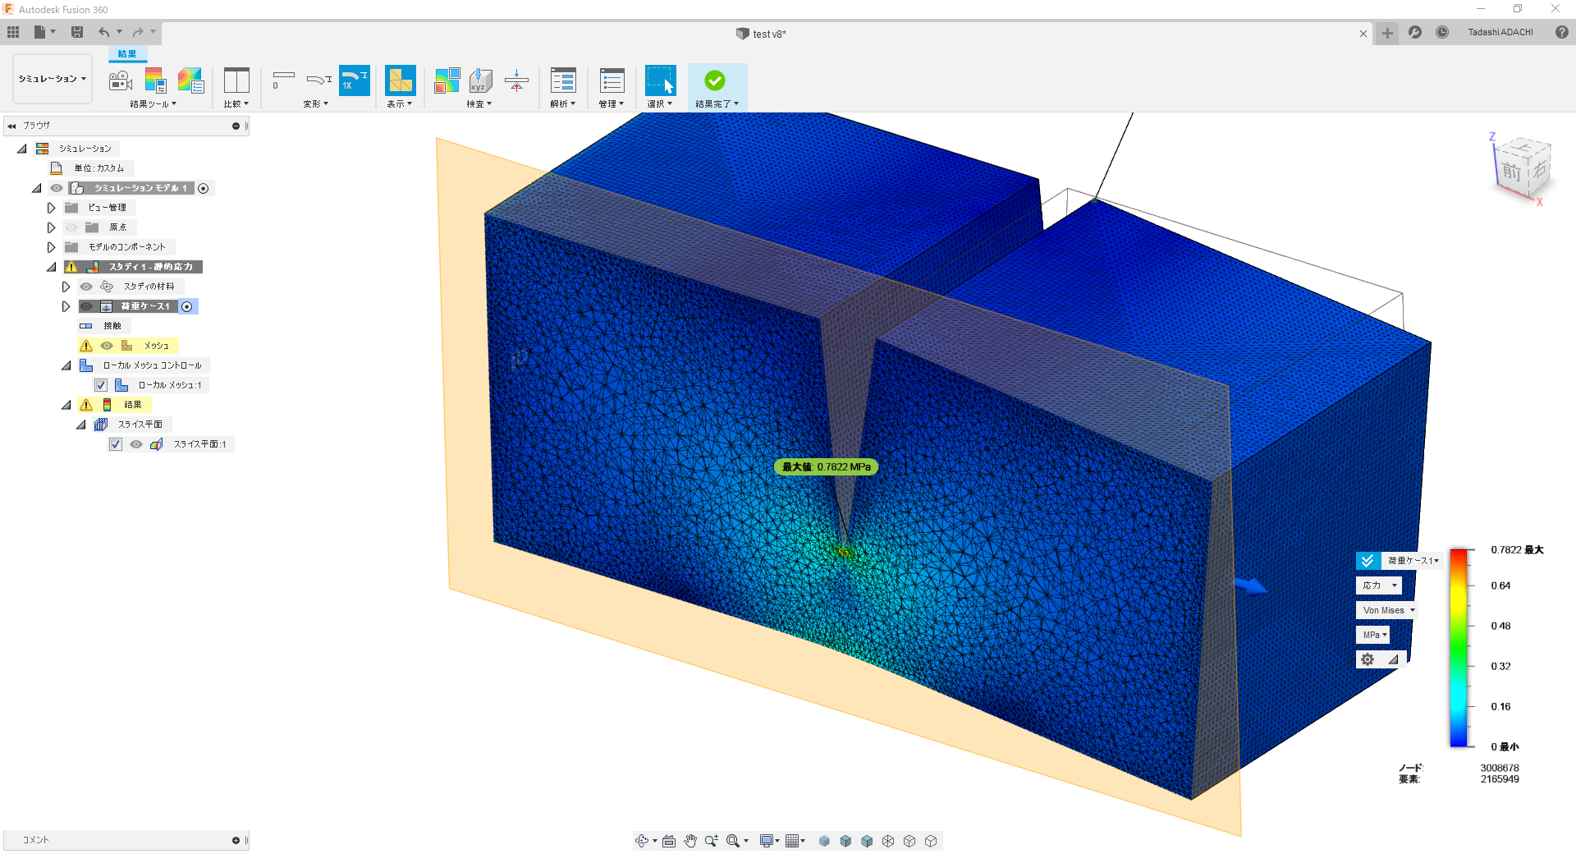
Task: Click the manage settings list icon
Action: tap(612, 80)
